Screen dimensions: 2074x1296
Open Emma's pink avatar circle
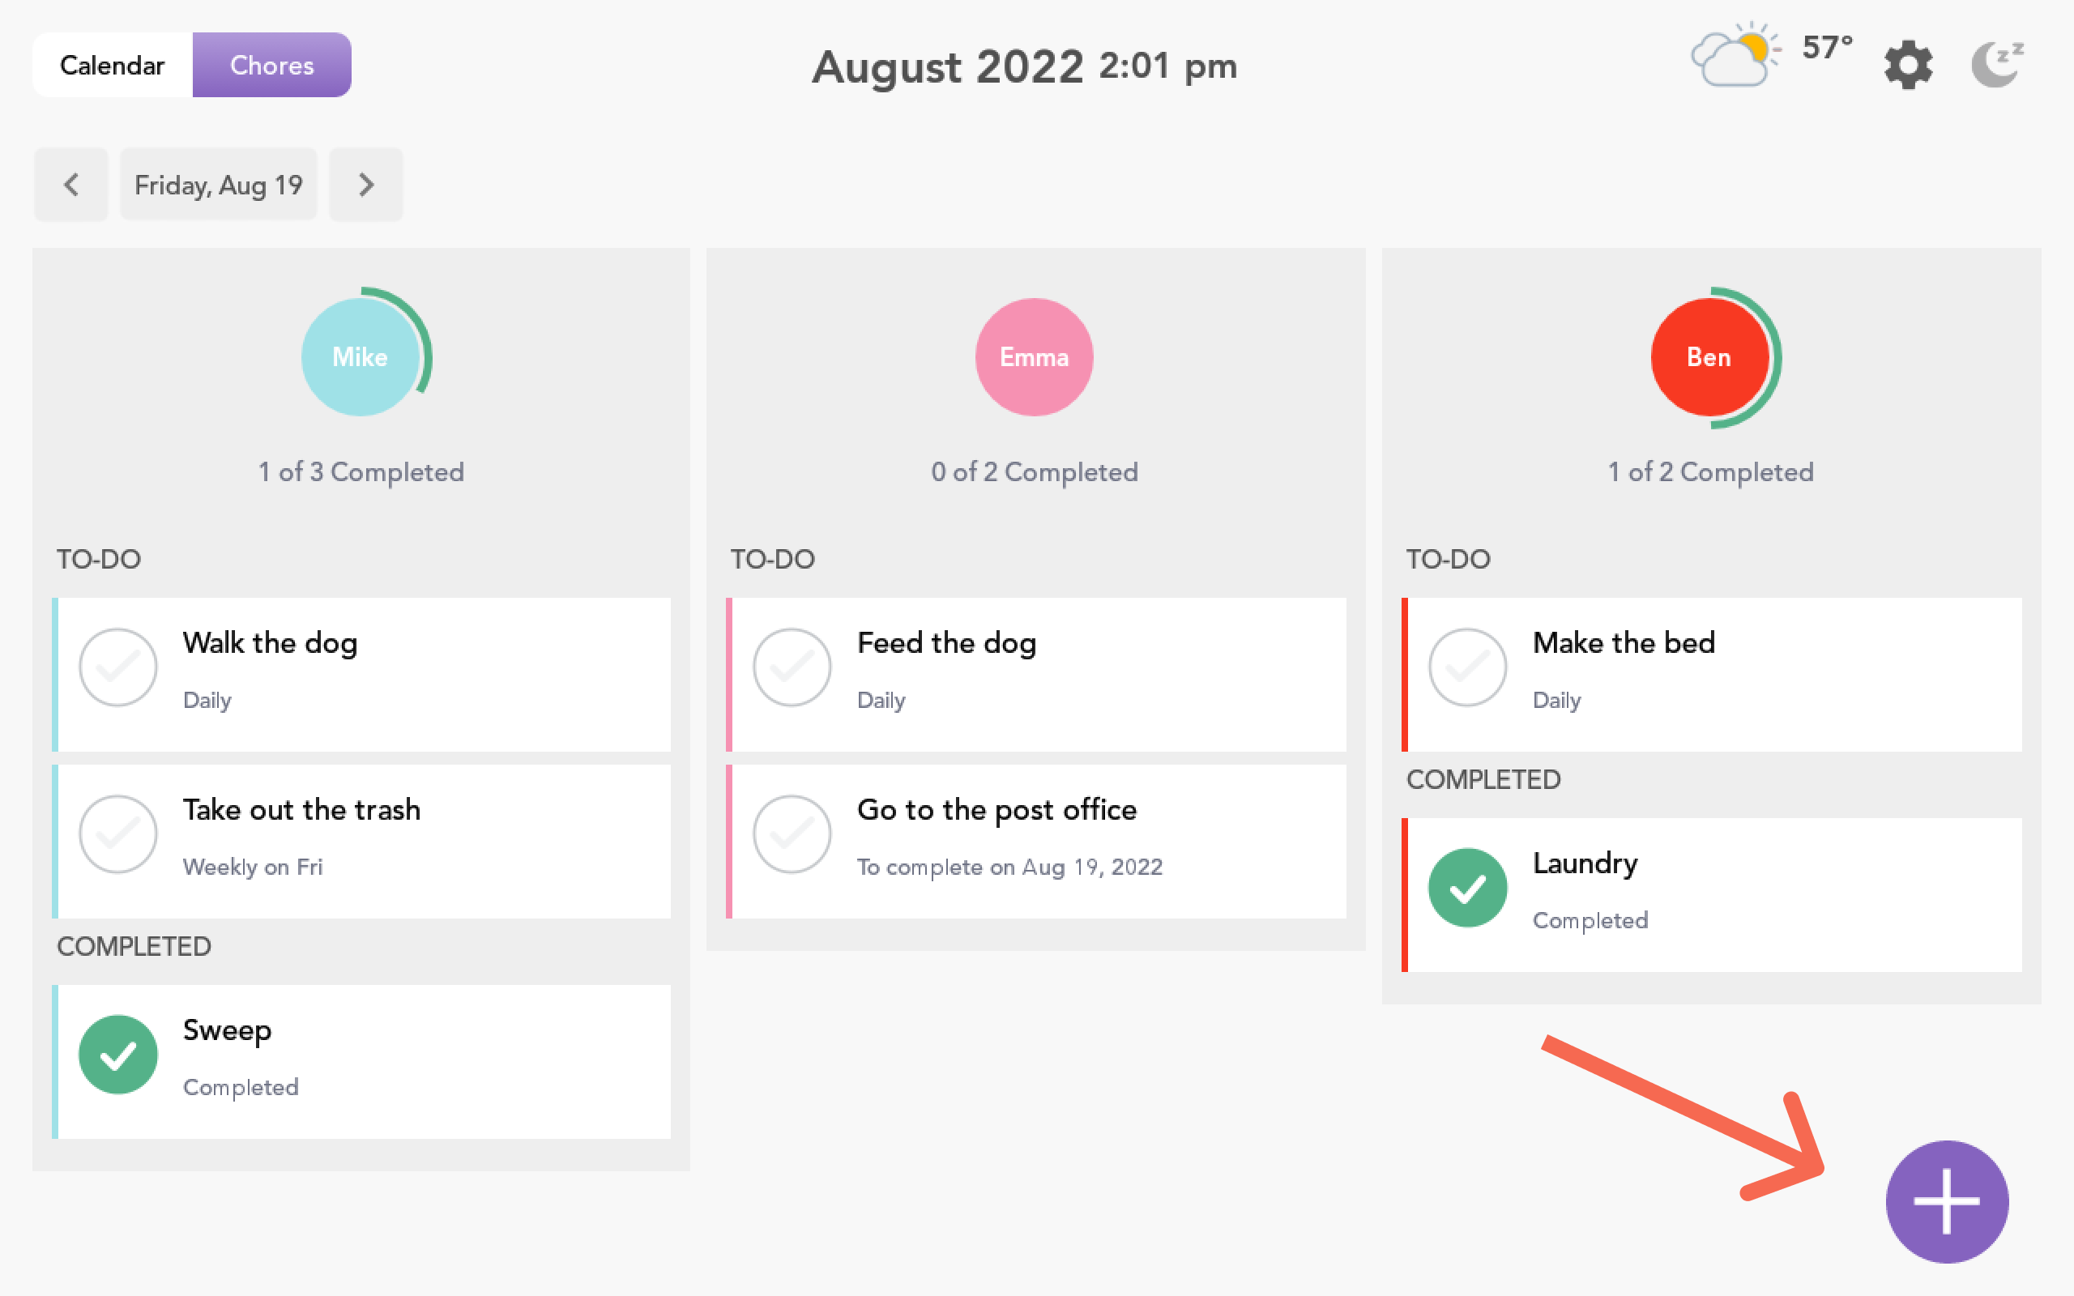[x=1034, y=356]
